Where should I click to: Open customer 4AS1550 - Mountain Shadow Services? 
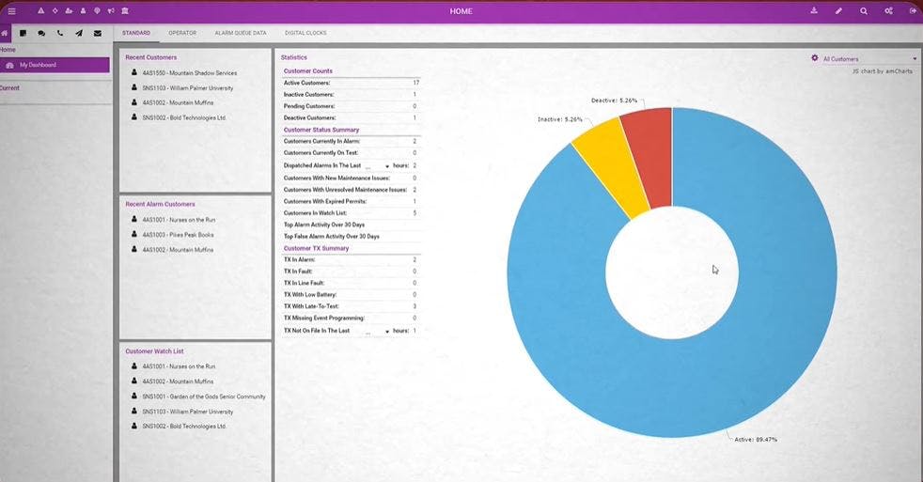[190, 73]
